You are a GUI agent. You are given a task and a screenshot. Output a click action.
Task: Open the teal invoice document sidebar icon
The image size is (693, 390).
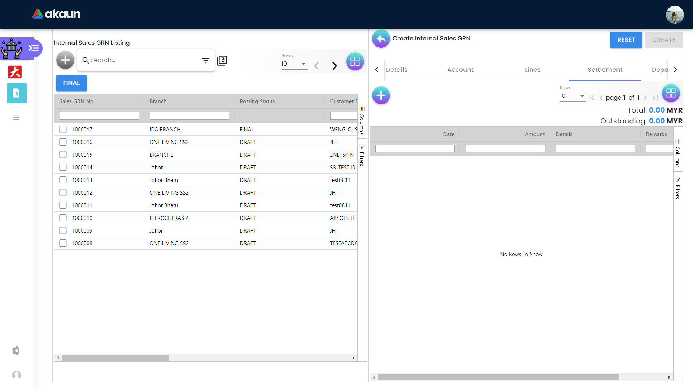[17, 94]
